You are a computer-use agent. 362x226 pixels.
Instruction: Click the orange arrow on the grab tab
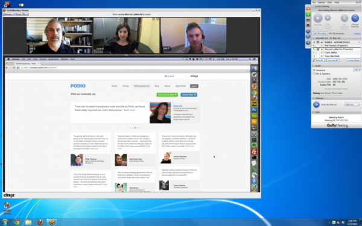pos(308,9)
